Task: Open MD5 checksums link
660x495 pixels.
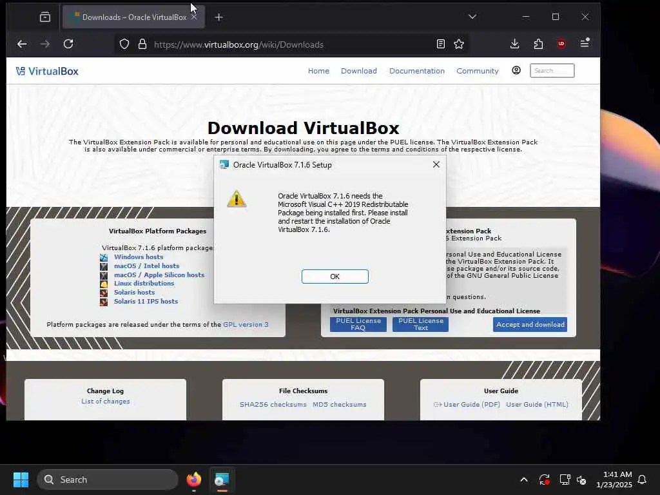Action: (339, 405)
